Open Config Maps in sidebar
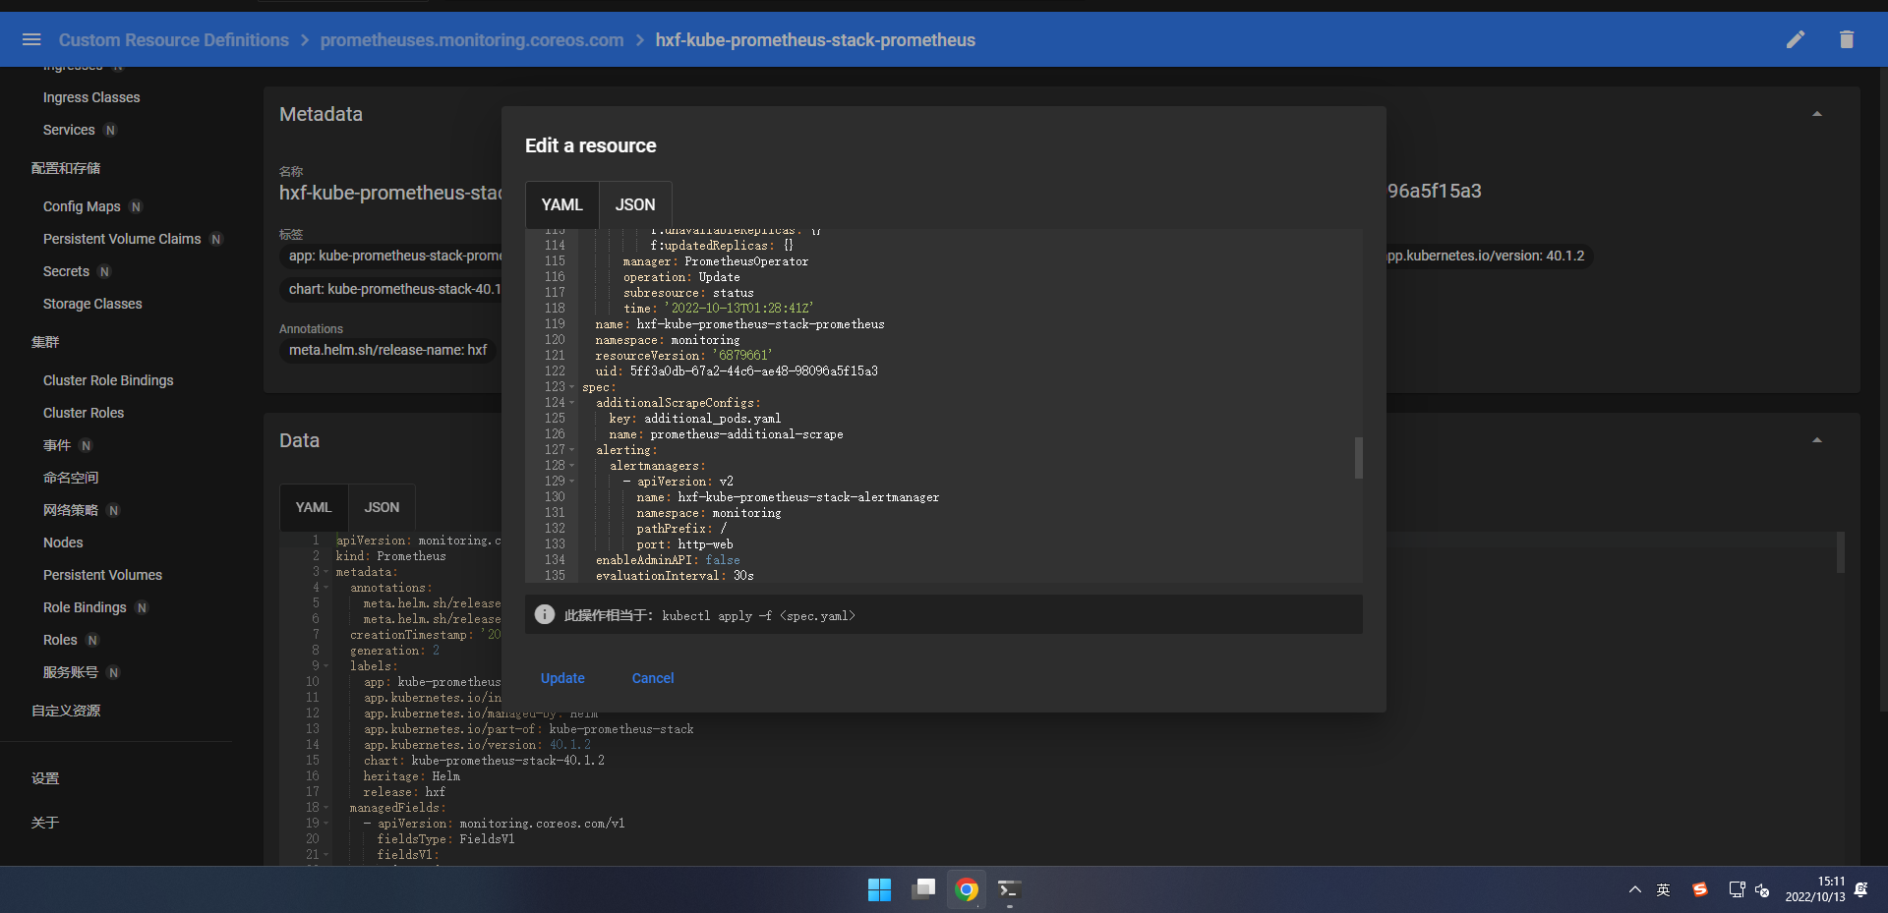Screen dimensions: 1888x913 click(82, 206)
